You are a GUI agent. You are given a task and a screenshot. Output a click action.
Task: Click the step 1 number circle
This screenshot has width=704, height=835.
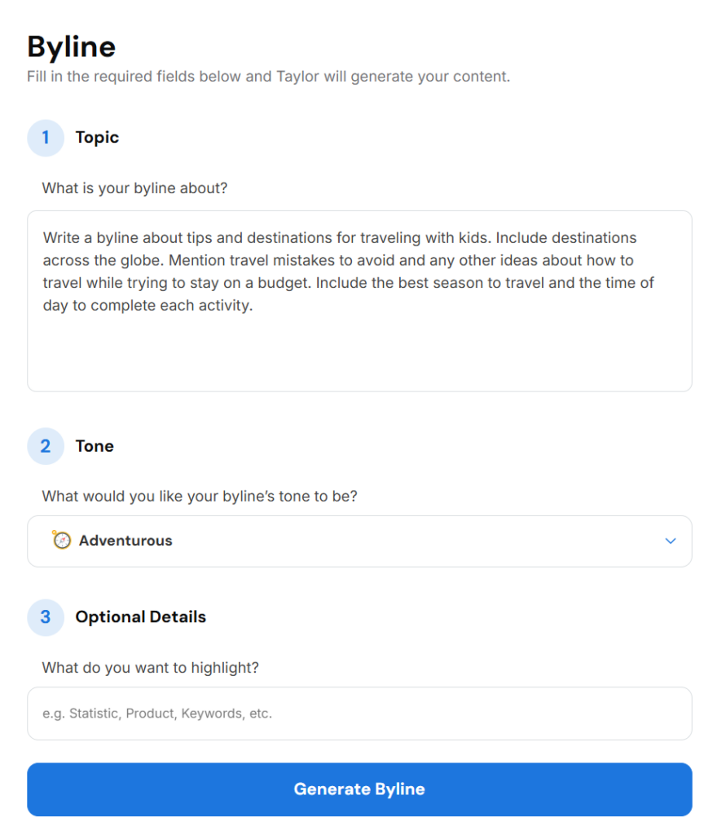46,138
